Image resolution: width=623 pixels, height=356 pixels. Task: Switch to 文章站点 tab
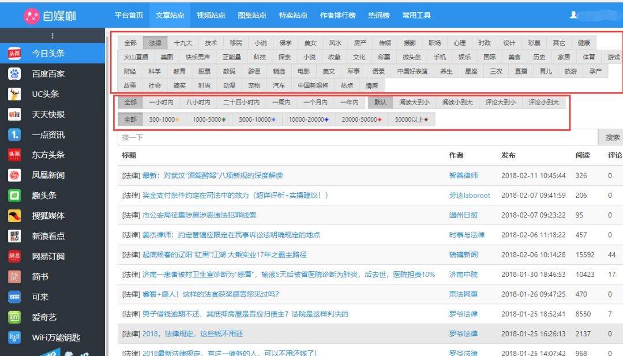[170, 15]
